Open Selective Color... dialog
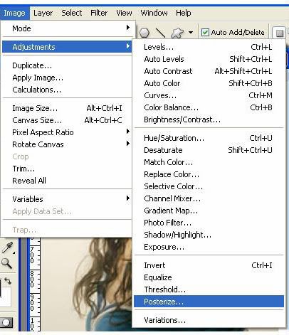 pyautogui.click(x=209, y=186)
